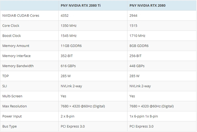
Task: Click the 11GB GDDR6 cell
Action: tap(71, 46)
